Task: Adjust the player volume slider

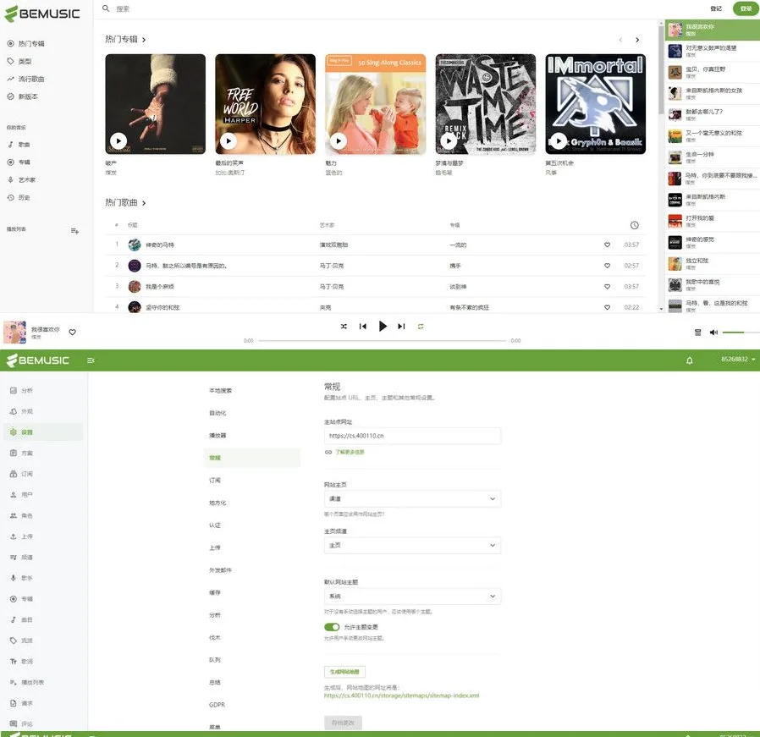Action: tap(736, 333)
